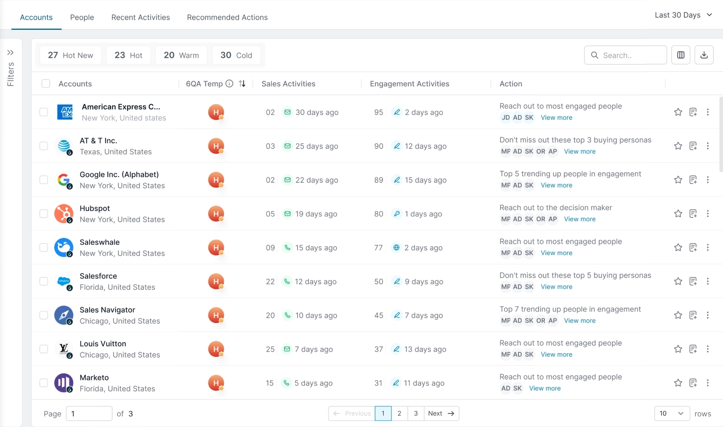The width and height of the screenshot is (723, 427).
Task: Open the Recent Activities tab
Action: click(x=140, y=17)
